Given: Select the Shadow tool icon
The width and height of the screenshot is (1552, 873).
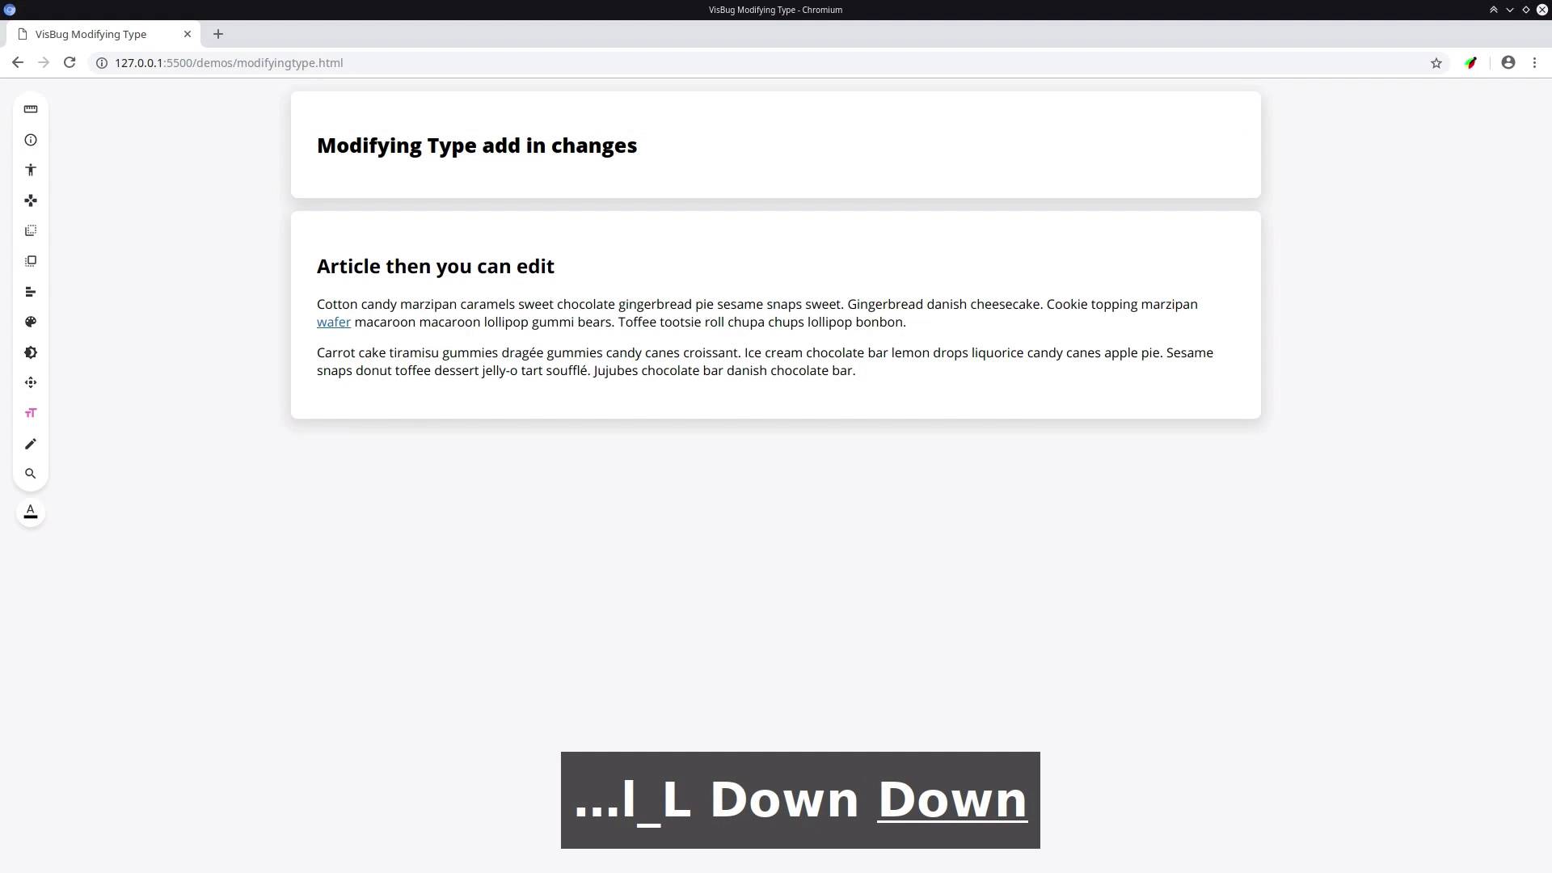Looking at the screenshot, I should pyautogui.click(x=31, y=352).
